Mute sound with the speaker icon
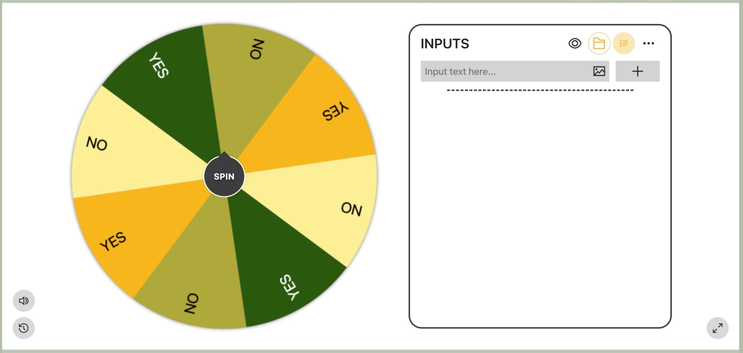This screenshot has width=743, height=353. tap(24, 301)
